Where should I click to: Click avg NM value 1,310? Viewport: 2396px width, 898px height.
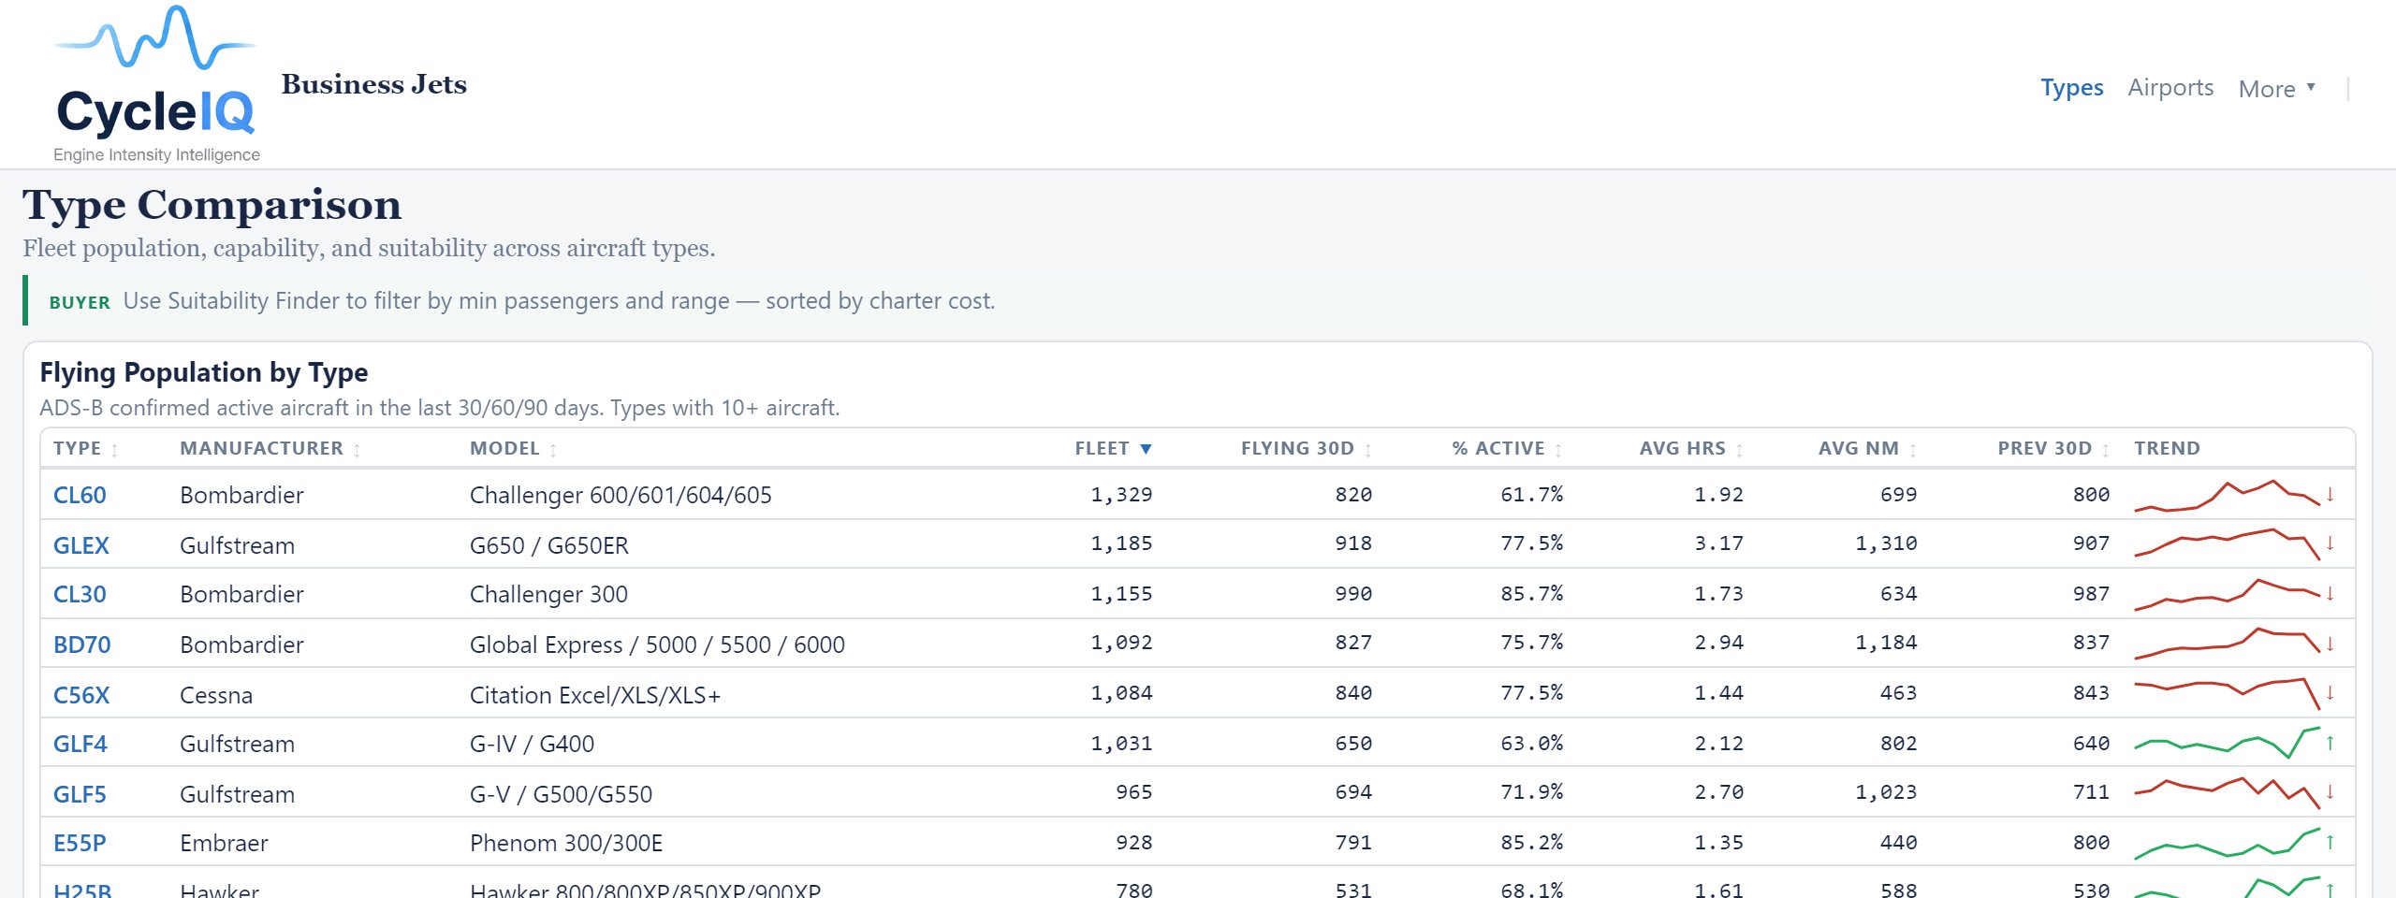tap(1886, 543)
